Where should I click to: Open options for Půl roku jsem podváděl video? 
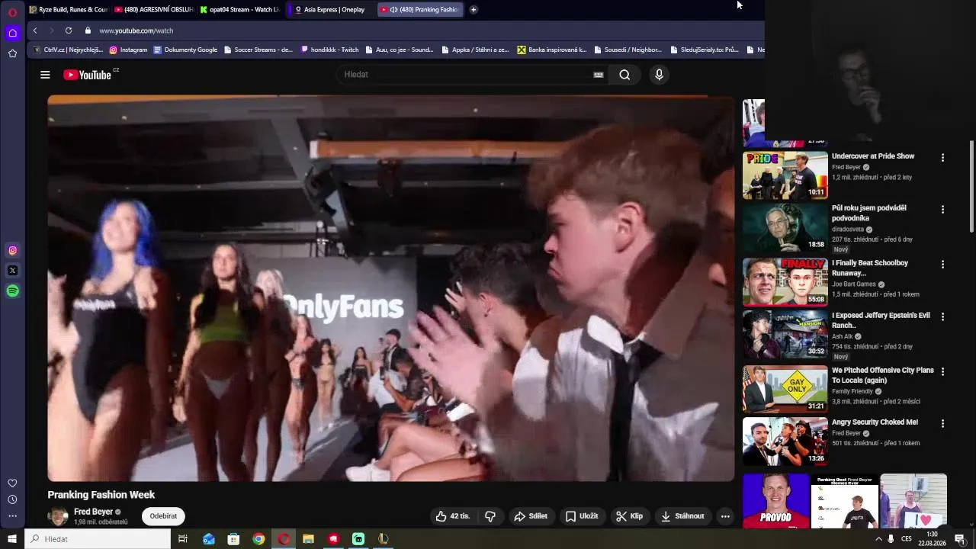coord(942,210)
